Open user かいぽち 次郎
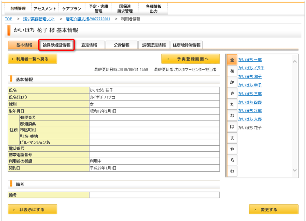The image size is (306, 221). click(x=250, y=111)
